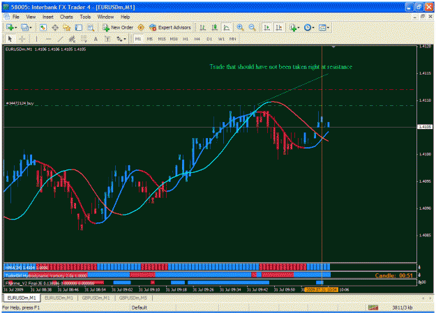Image resolution: width=436 pixels, height=313 pixels.
Task: Switch to the H1 timeframe
Action: [186, 39]
